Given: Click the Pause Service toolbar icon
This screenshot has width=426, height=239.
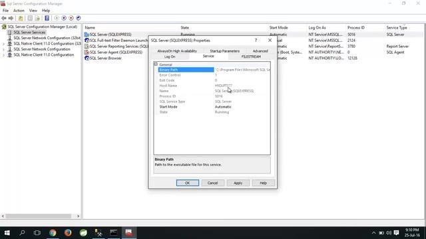Looking at the screenshot, I should point(64,18).
